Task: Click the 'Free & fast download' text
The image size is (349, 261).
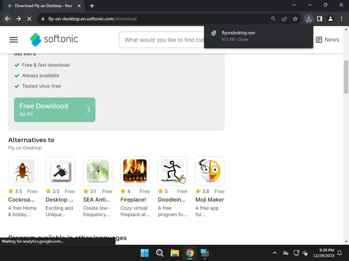Action: [46, 65]
